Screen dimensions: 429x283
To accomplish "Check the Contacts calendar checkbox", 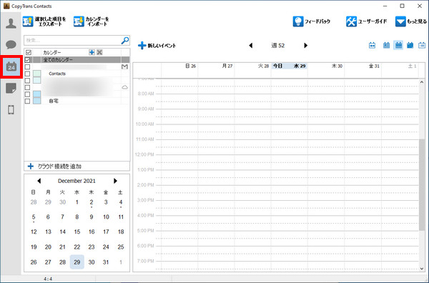I will 27,74.
